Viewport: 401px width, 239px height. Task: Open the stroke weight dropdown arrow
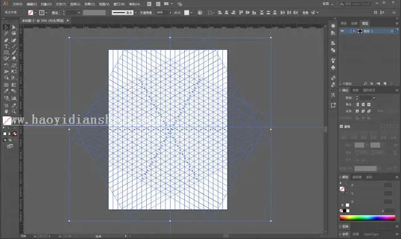[78, 12]
